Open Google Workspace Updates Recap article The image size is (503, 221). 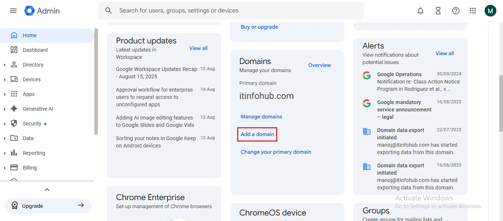pyautogui.click(x=156, y=73)
